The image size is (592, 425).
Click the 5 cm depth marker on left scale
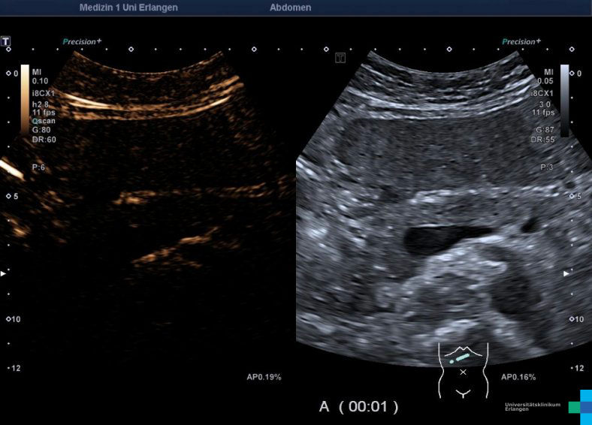13,196
